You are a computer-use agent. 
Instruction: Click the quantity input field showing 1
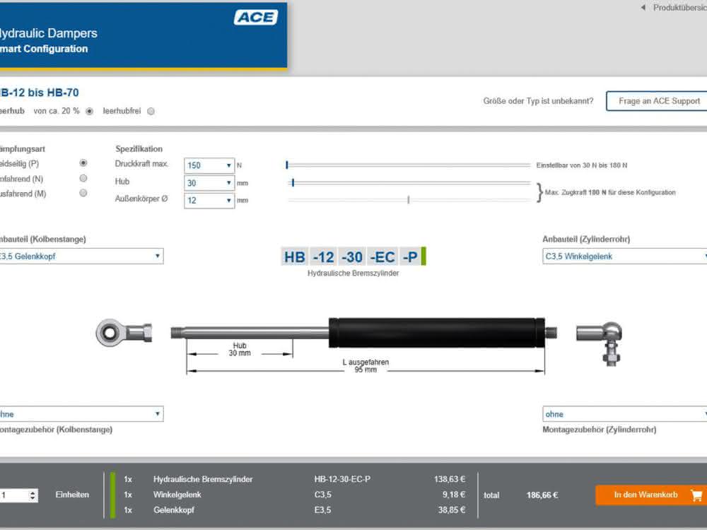(x=14, y=495)
